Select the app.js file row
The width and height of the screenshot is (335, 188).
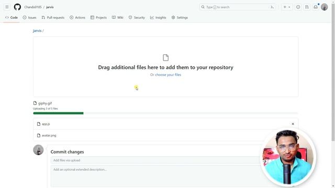(165, 124)
